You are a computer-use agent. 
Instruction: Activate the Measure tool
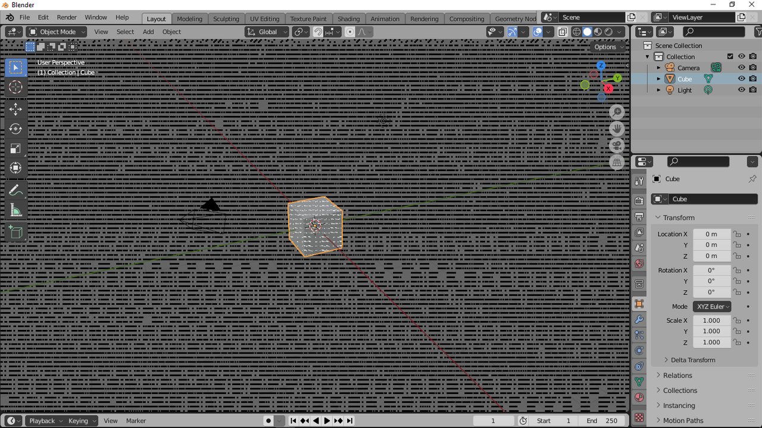[16, 209]
